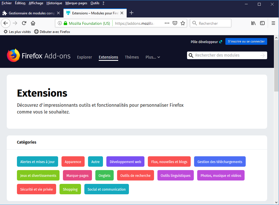Viewport: 279px width, 205px height.
Task: Open the pink Marque-pages category
Action: coord(77,175)
